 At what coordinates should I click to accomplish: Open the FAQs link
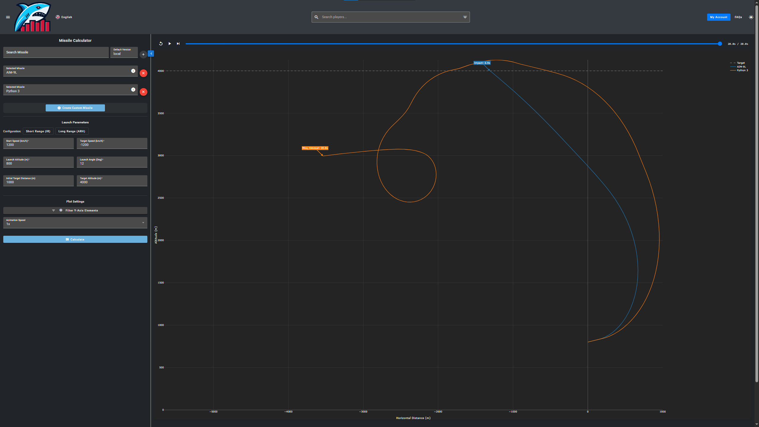[x=738, y=17]
